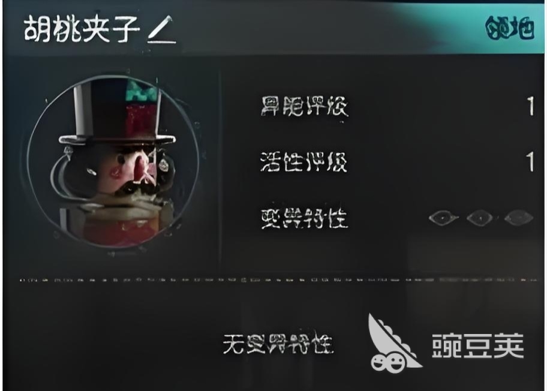Screen dimensions: 547x391
Task: Select the 领地 tag in header
Action: click(x=510, y=28)
